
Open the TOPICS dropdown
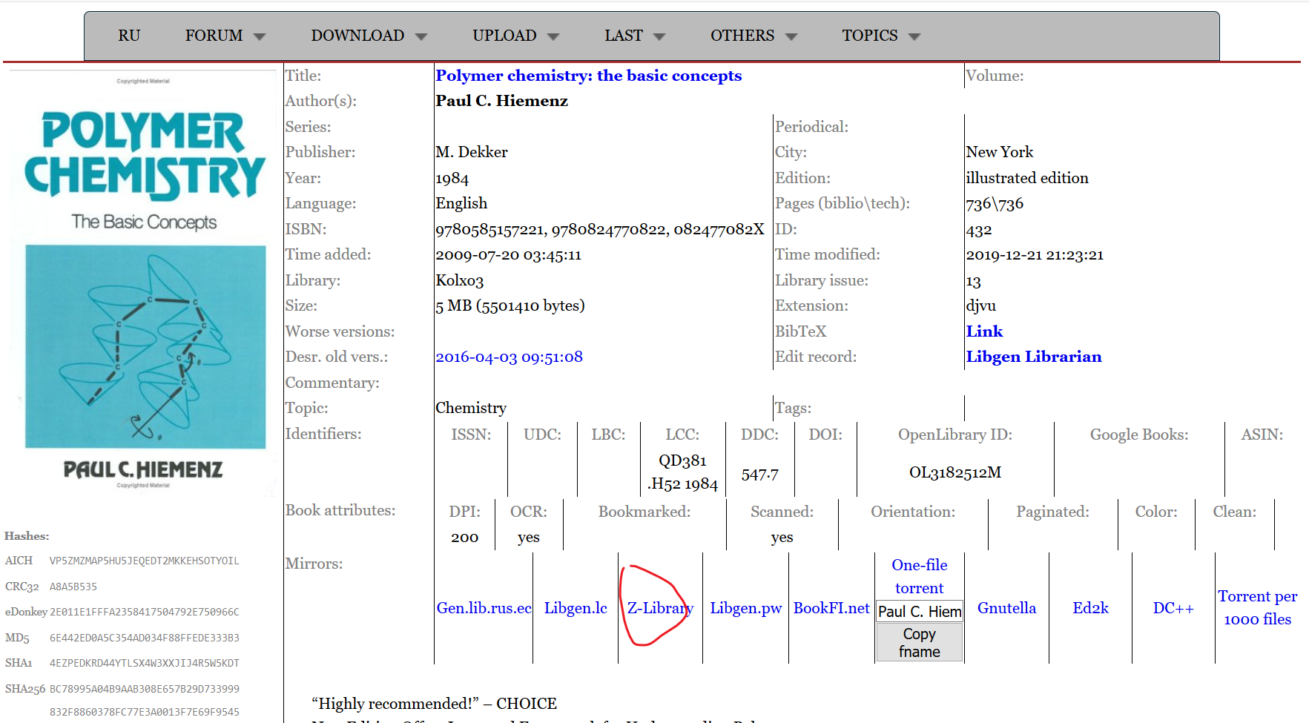pyautogui.click(x=914, y=36)
